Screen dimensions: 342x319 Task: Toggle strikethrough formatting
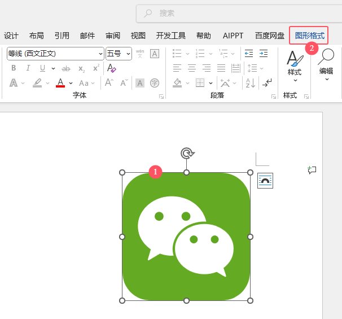(x=66, y=68)
